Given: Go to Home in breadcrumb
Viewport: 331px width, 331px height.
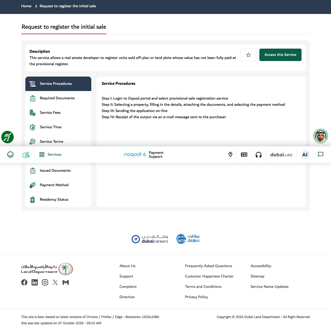Looking at the screenshot, I should [26, 6].
